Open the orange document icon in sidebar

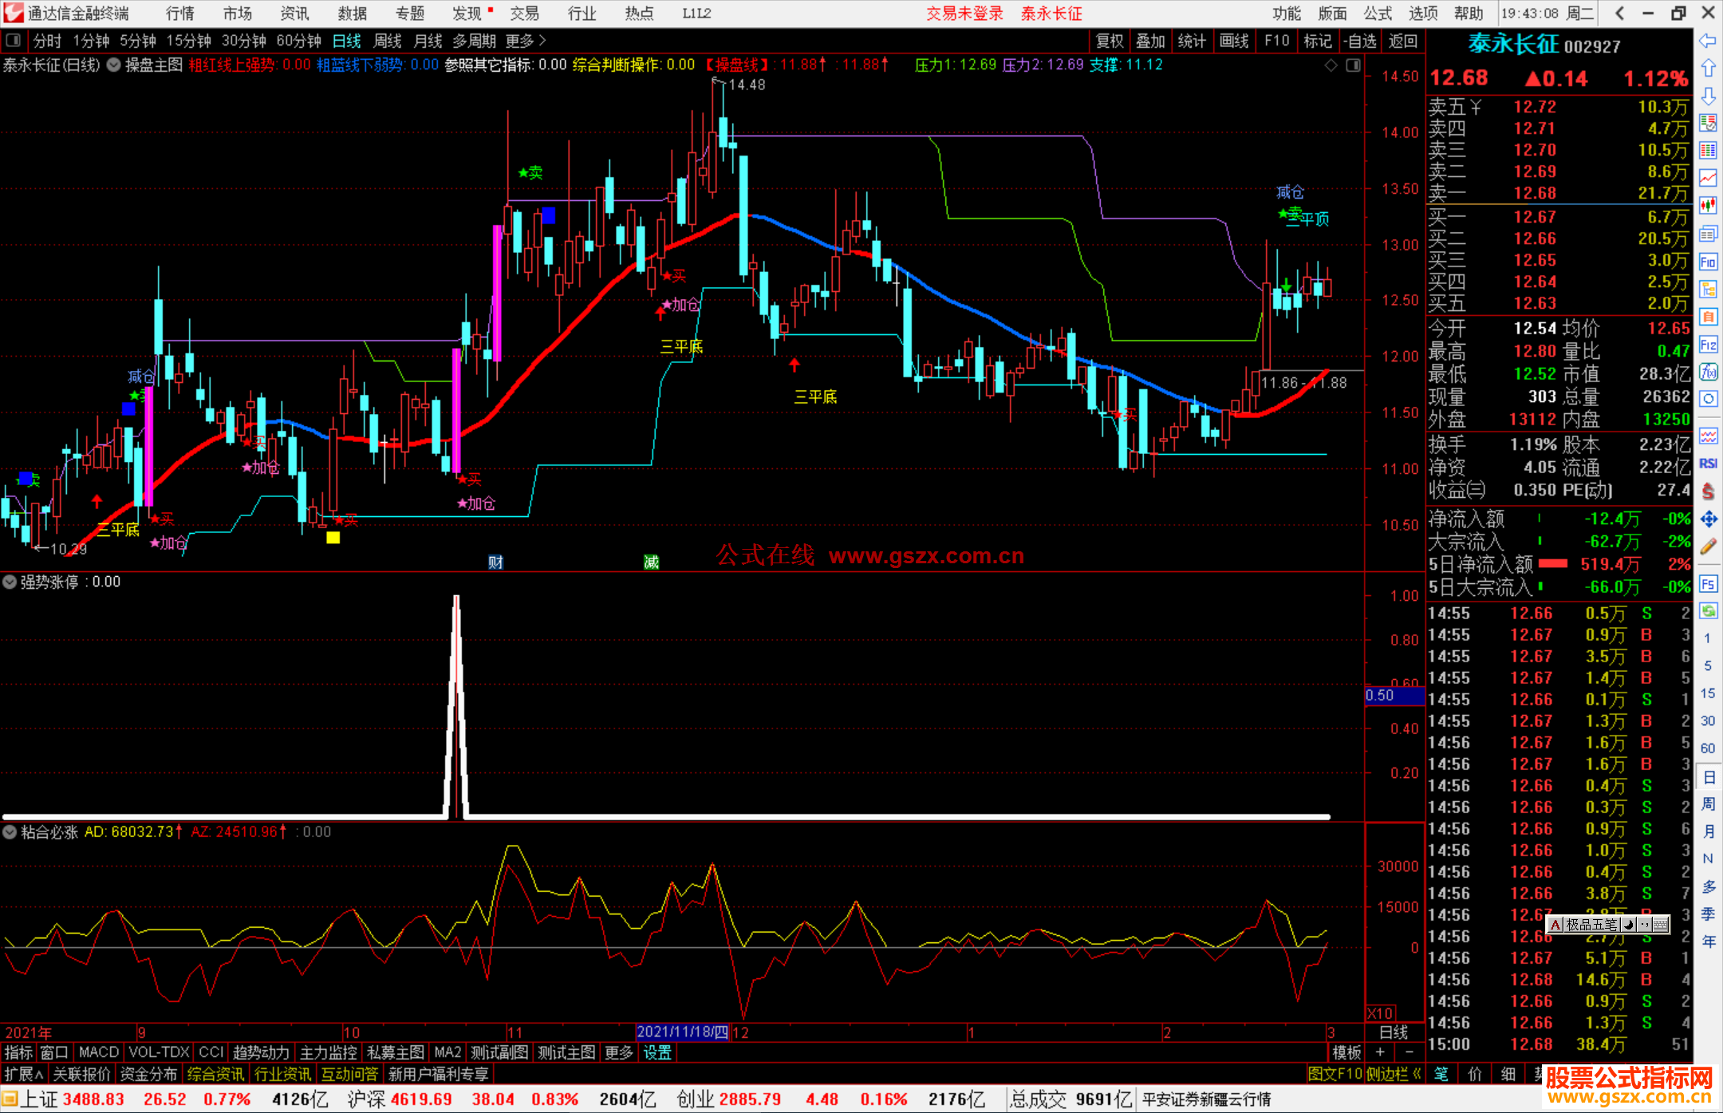(x=1708, y=317)
